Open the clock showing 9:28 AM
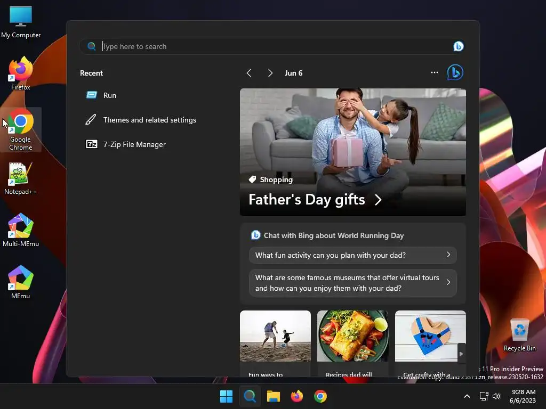The width and height of the screenshot is (546, 409). [523, 396]
